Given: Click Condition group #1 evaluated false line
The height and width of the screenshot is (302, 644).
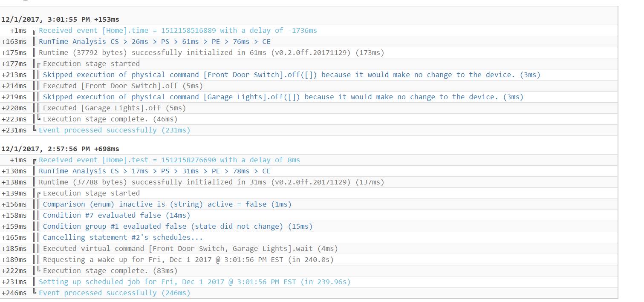Looking at the screenshot, I should coord(178,227).
